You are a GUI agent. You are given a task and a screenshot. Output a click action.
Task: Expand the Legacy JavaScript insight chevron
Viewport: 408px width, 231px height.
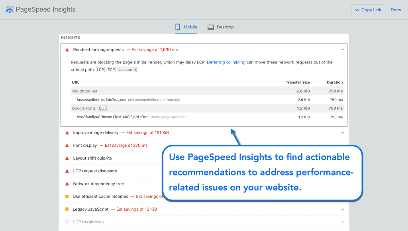point(343,209)
